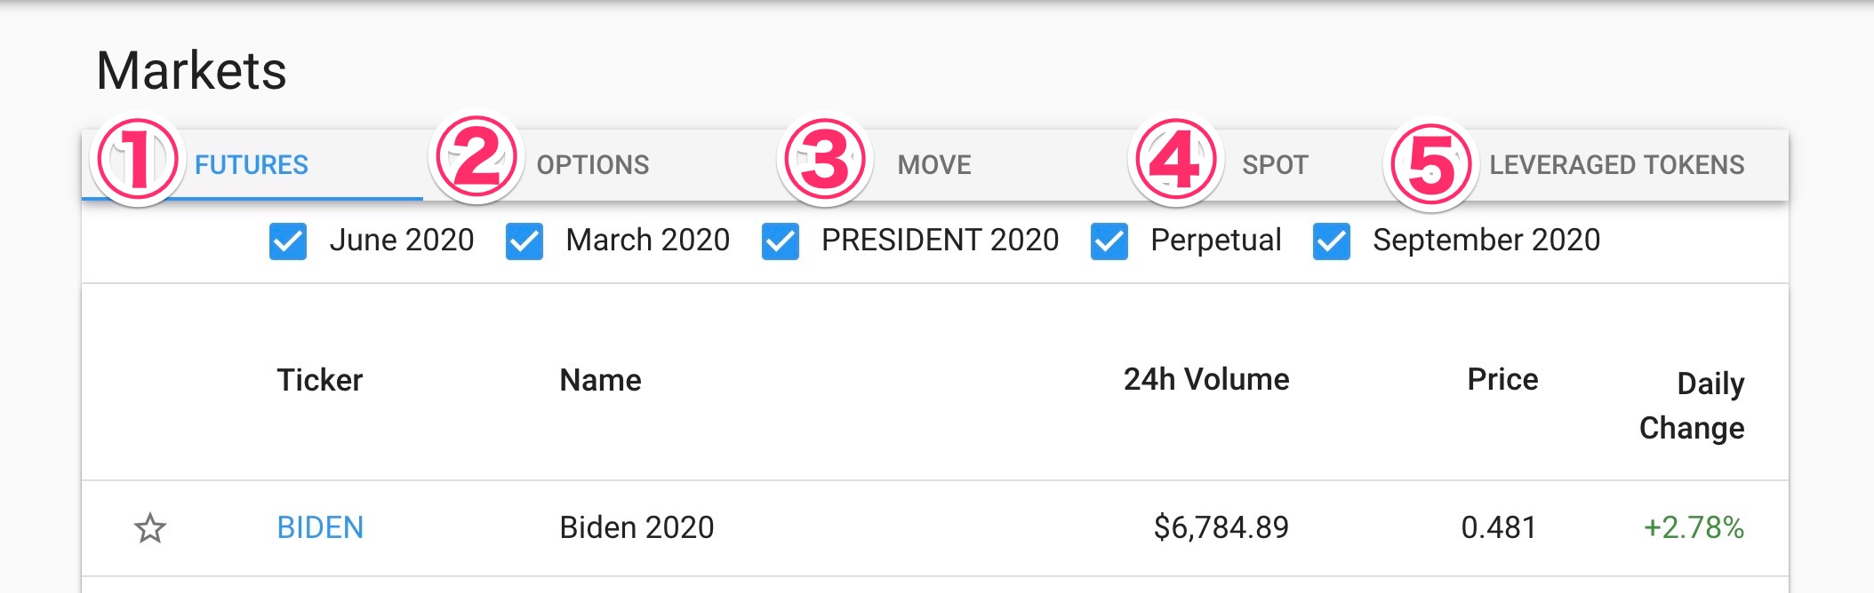Open the BIDEN ticker link
The height and width of the screenshot is (593, 1874).
coord(320,528)
